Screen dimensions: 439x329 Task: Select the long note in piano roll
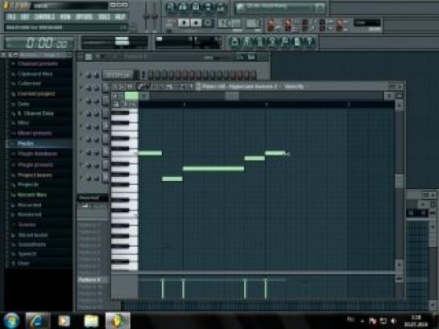(213, 169)
